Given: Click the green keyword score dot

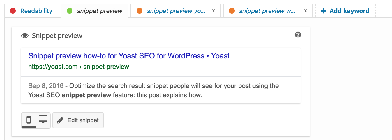Looking at the screenshot, I should click(70, 11).
